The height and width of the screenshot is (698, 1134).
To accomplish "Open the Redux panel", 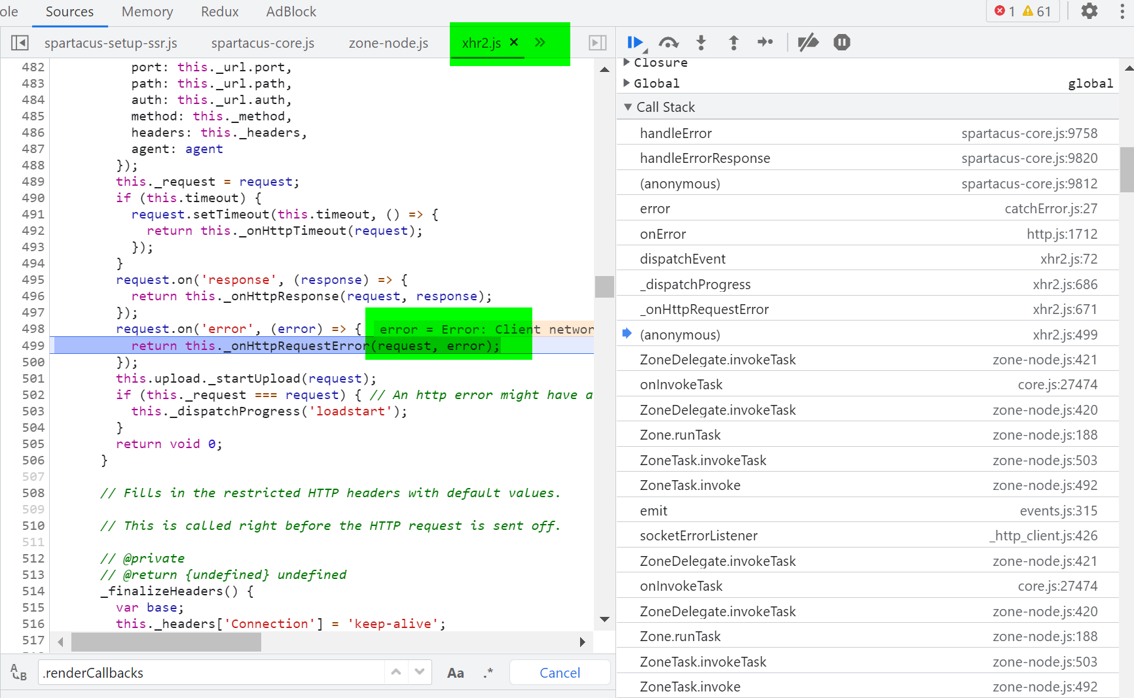I will pyautogui.click(x=220, y=12).
